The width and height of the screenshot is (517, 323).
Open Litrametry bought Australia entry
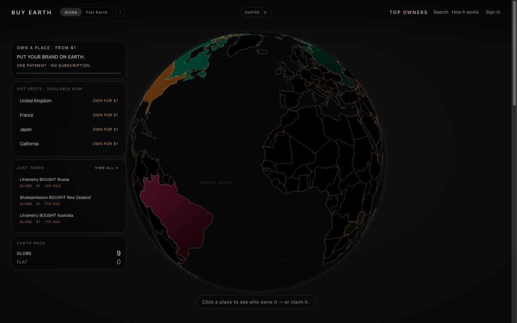click(69, 218)
